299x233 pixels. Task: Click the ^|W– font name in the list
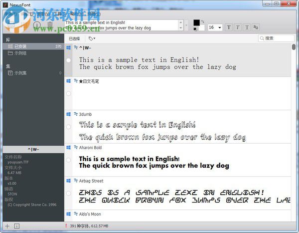point(85,48)
